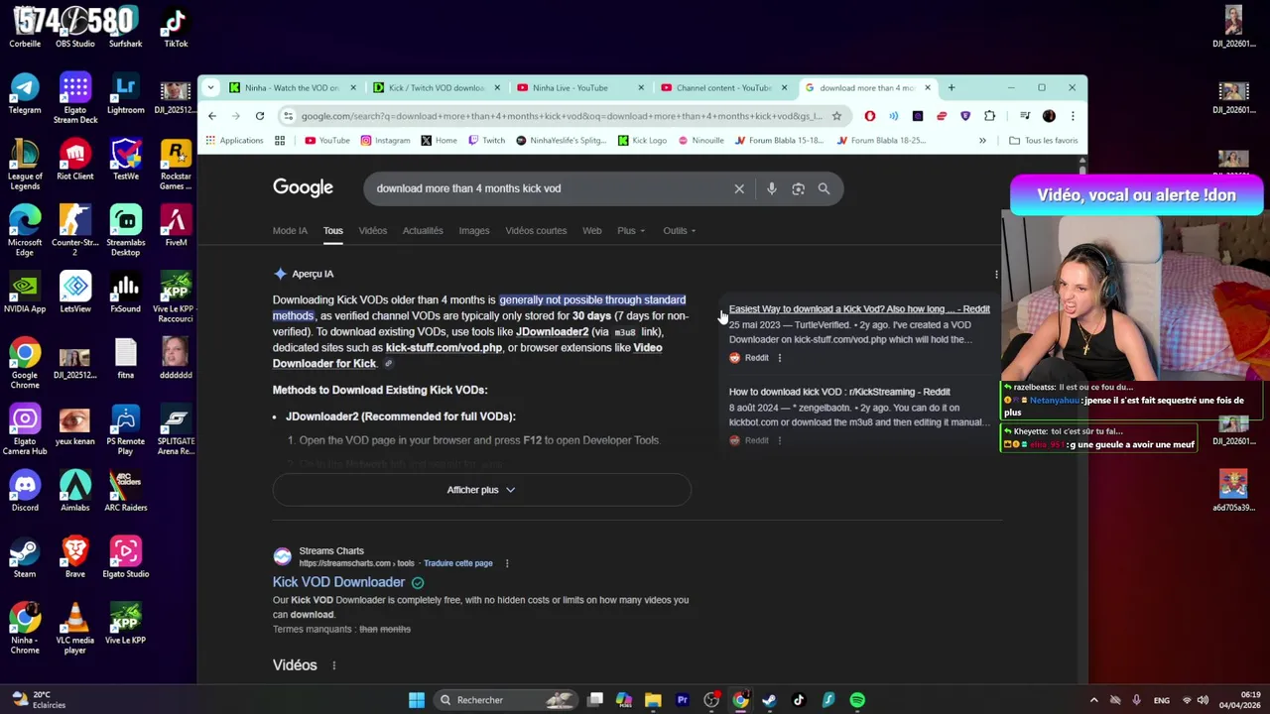Switch to the Ninha Live - YouTube tab

point(579,87)
